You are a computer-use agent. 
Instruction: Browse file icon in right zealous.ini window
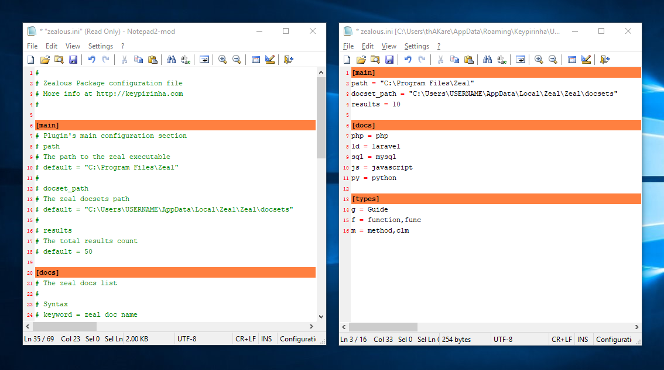[375, 60]
